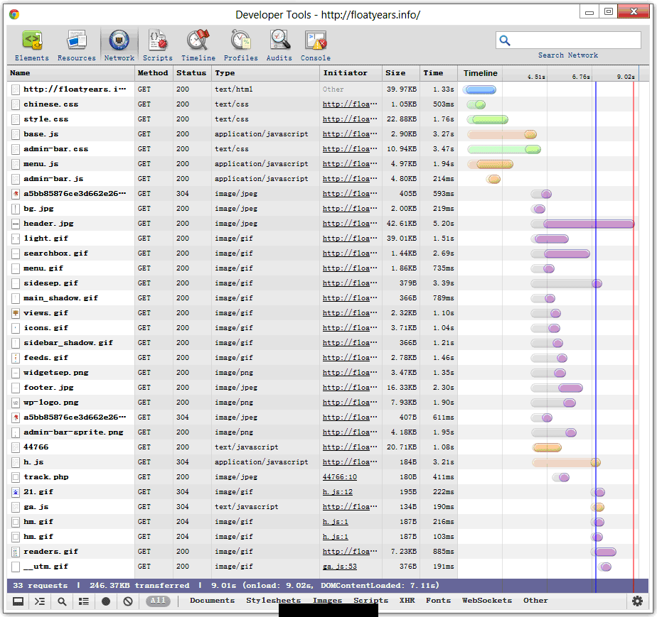Filter by Documents

[x=213, y=601]
